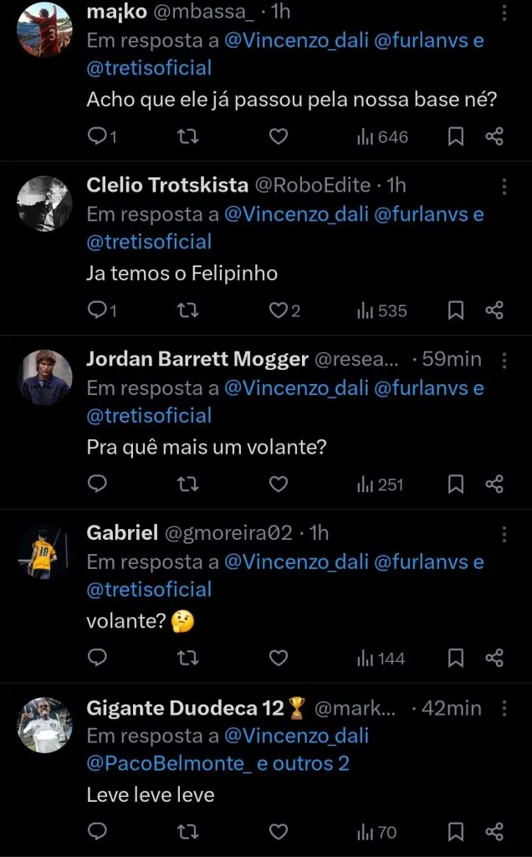Open overflow menu on Gigante Duodeca's tweet

pyautogui.click(x=504, y=707)
